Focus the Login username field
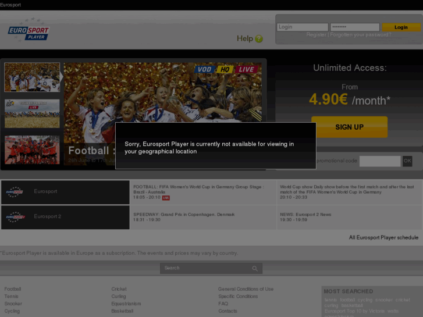 click(303, 27)
